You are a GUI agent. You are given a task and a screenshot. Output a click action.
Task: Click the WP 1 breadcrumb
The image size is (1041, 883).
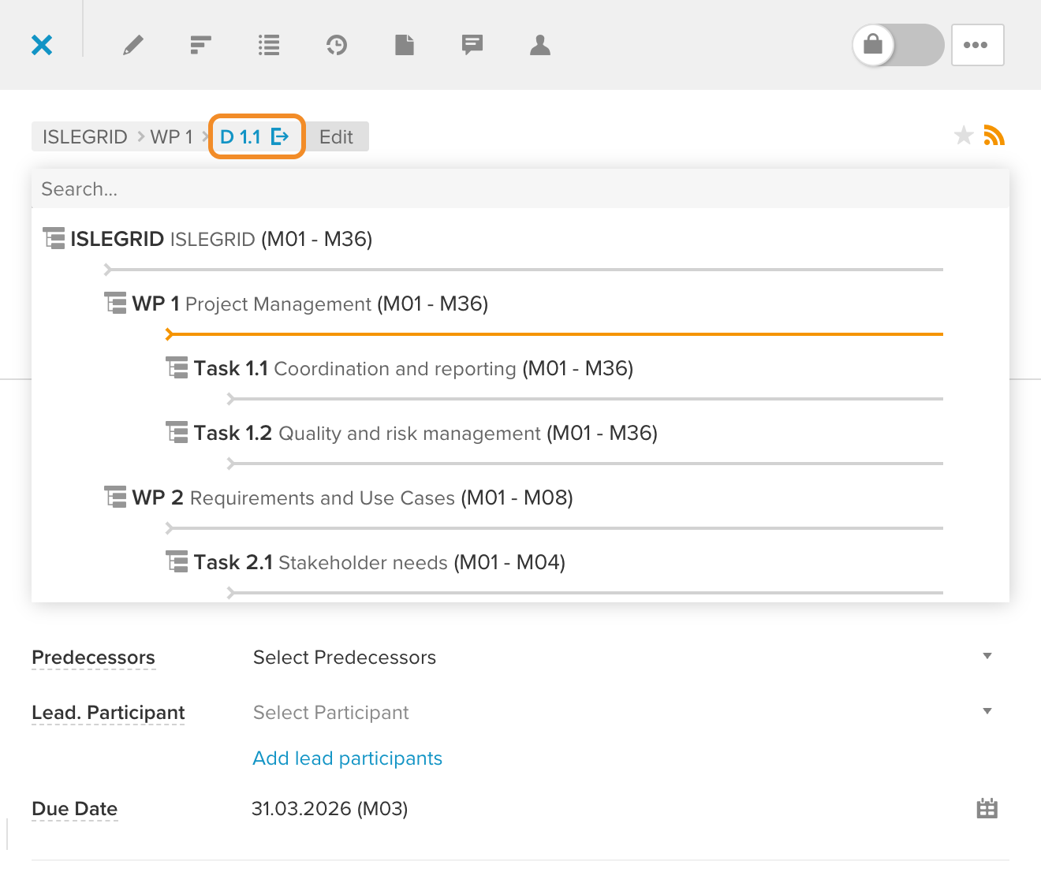point(171,137)
